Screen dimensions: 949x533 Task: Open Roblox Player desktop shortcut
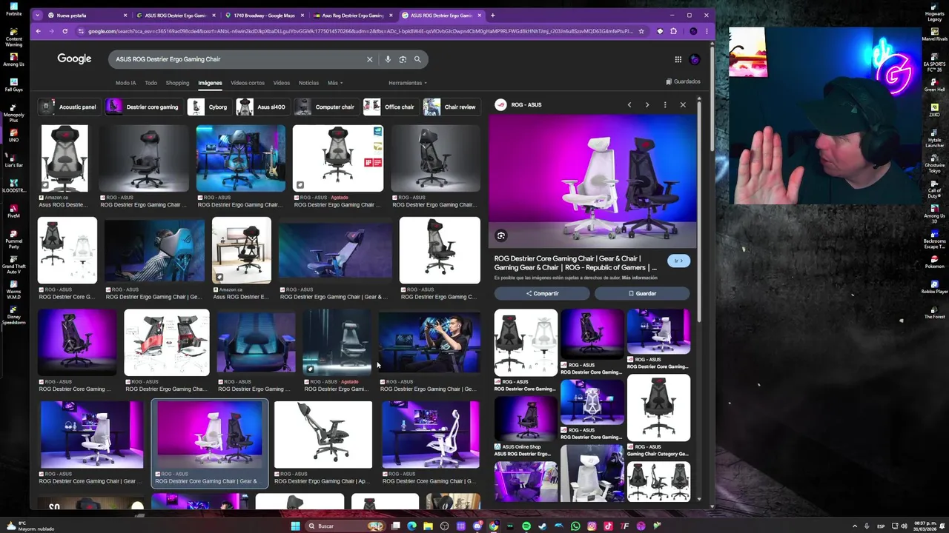(x=935, y=286)
